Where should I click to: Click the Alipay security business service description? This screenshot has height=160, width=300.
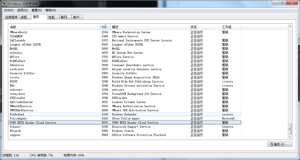(x=137, y=69)
